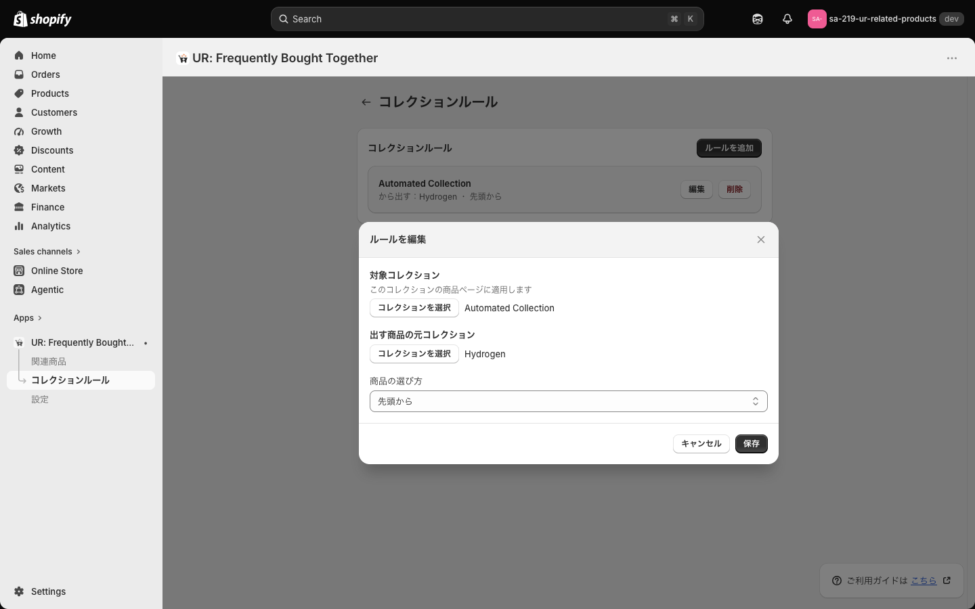Click 編集 on the Automated Collection rule
The image size is (975, 609).
pyautogui.click(x=697, y=189)
